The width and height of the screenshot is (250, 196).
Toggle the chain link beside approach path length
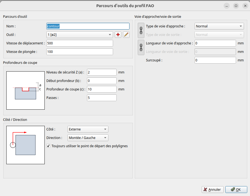141,47
